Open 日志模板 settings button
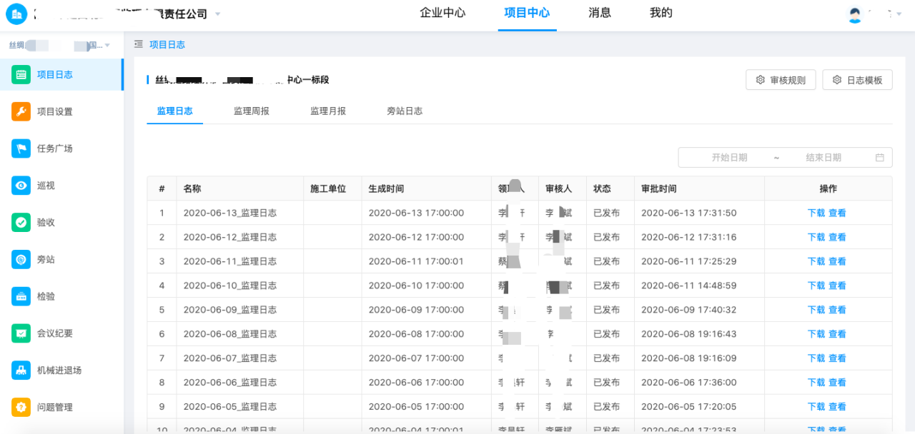This screenshot has height=434, width=915. [857, 80]
